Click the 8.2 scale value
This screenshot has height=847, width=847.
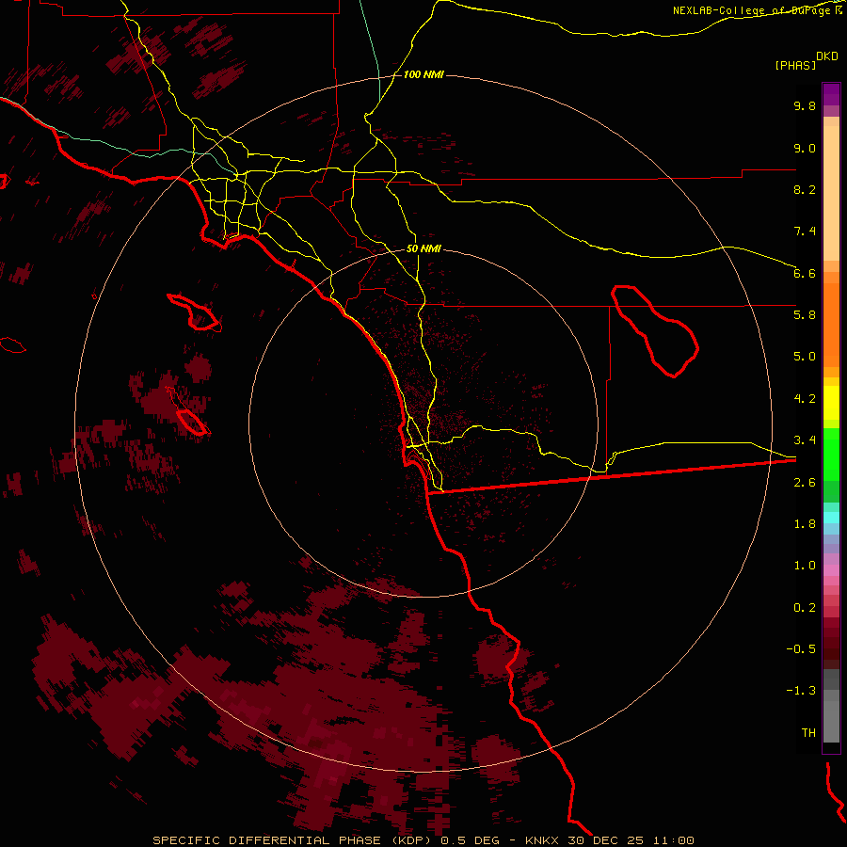point(805,189)
